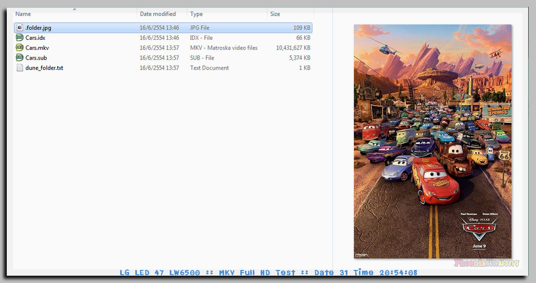Image resolution: width=536 pixels, height=283 pixels.
Task: Click the 'JPG File' type text
Action: [x=200, y=28]
